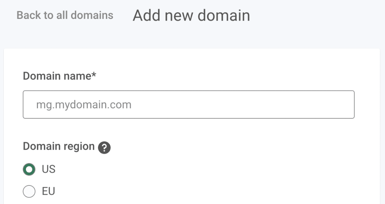The height and width of the screenshot is (204, 385).
Task: Return via the "Back to all domains" link
Action: tap(65, 15)
